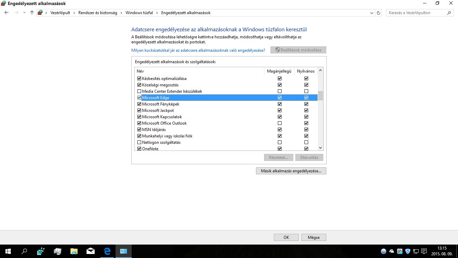
Task: Open the Windows Start menu
Action: click(7, 251)
